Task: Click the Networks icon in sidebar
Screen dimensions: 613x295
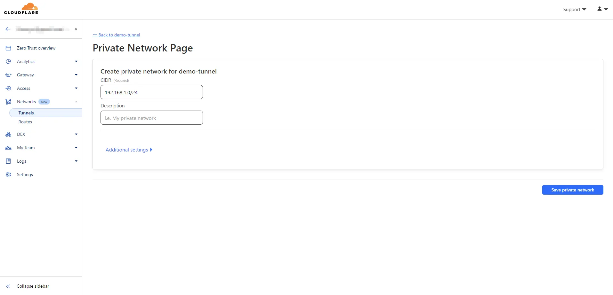Action: 8,102
